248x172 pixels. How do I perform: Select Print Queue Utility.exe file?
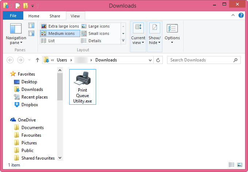[x=82, y=87]
